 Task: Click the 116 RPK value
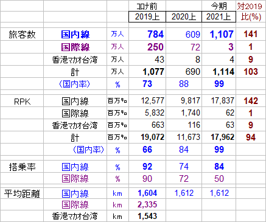click(194, 125)
